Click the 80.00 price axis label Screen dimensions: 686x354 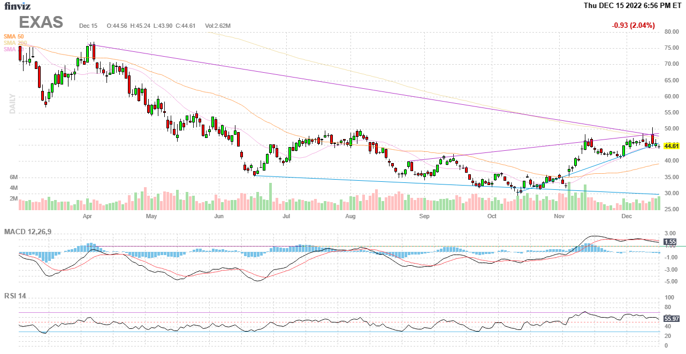pyautogui.click(x=672, y=32)
